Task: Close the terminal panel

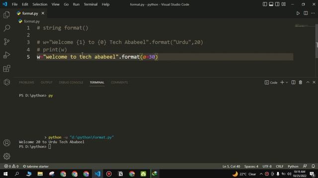Action: point(314,82)
